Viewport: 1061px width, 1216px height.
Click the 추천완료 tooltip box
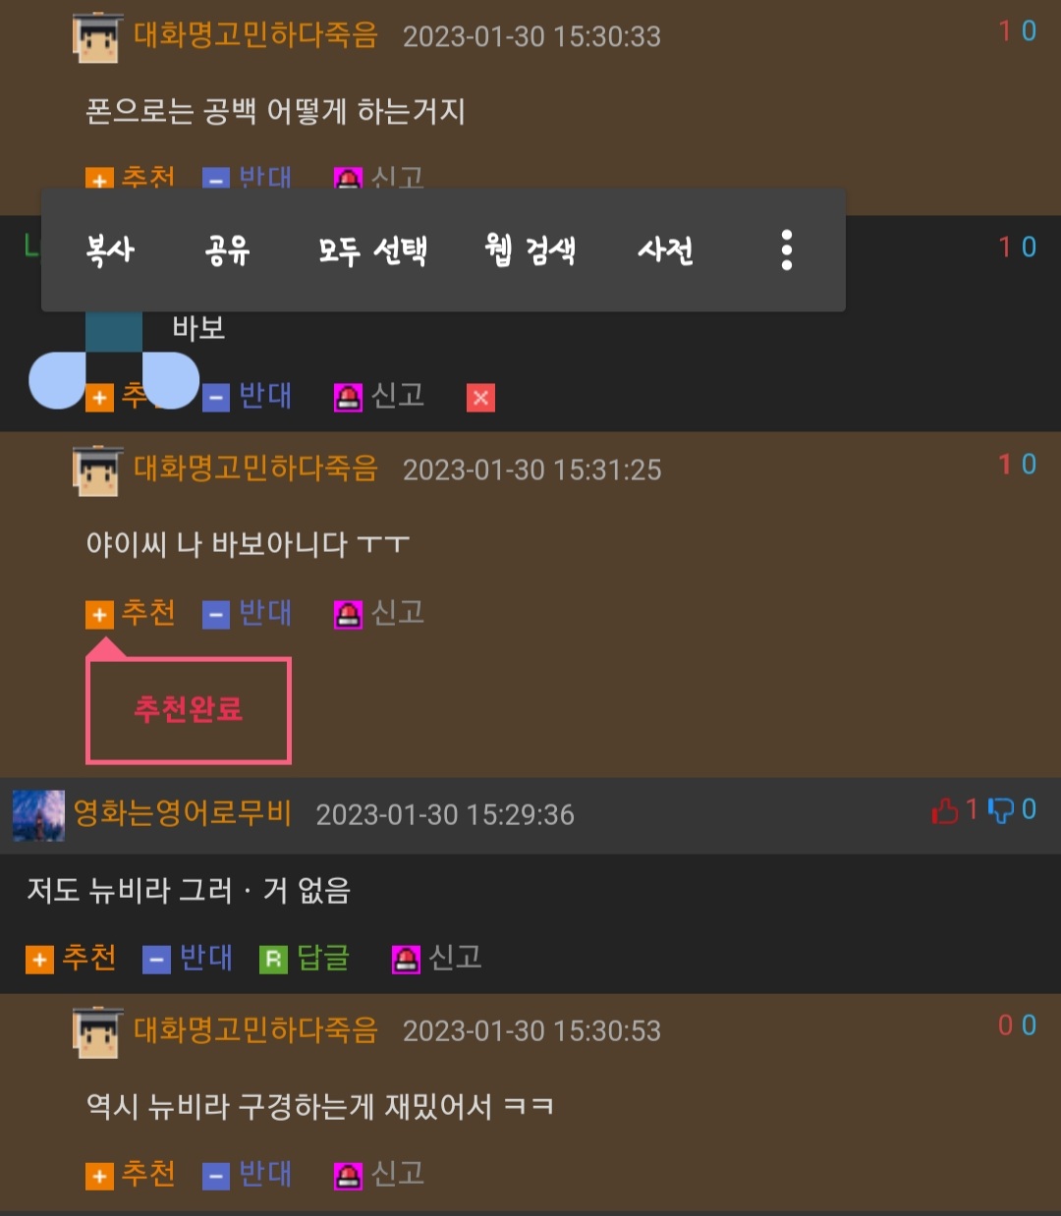pos(189,710)
